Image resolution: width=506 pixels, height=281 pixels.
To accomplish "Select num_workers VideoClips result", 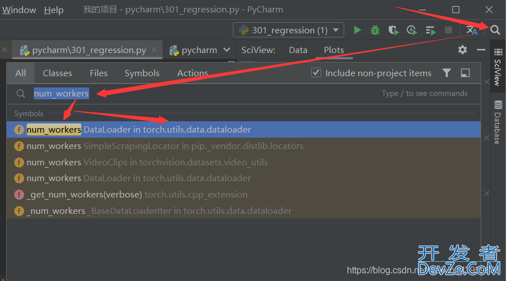I will 244,162.
